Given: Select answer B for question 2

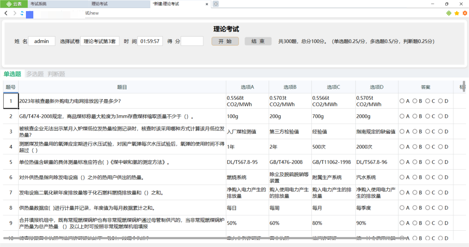Looking at the screenshot, I should (415, 116).
